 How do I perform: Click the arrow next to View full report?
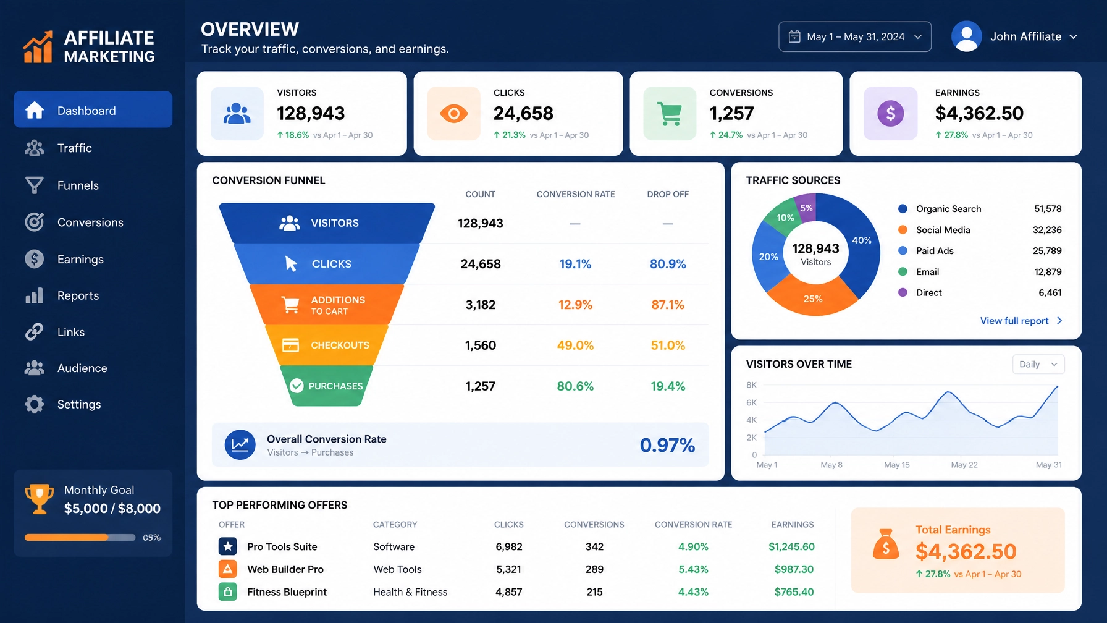1059,321
